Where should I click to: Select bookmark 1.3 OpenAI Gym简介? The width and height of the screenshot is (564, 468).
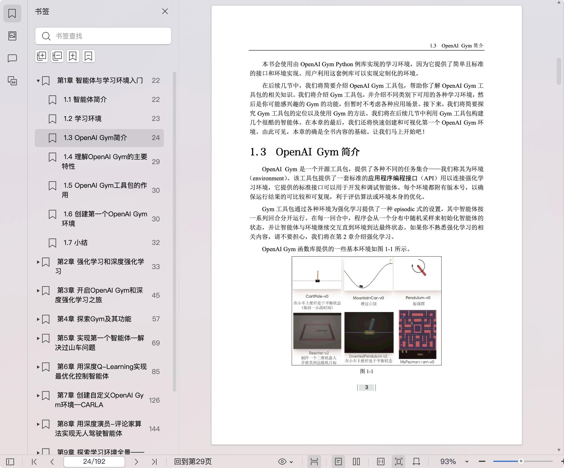(99, 138)
